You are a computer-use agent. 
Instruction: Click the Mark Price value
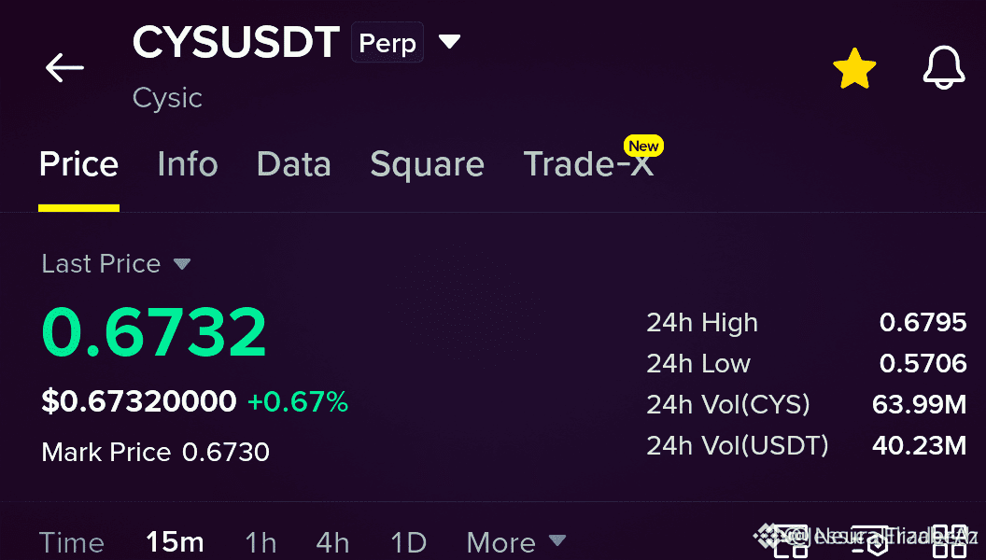(x=226, y=452)
